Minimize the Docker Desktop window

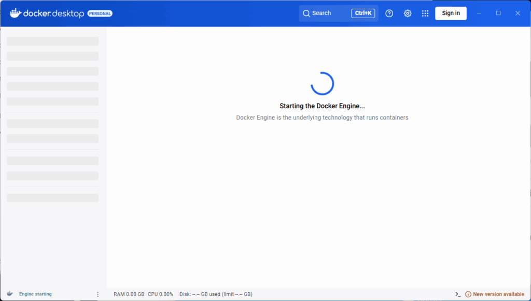click(479, 13)
